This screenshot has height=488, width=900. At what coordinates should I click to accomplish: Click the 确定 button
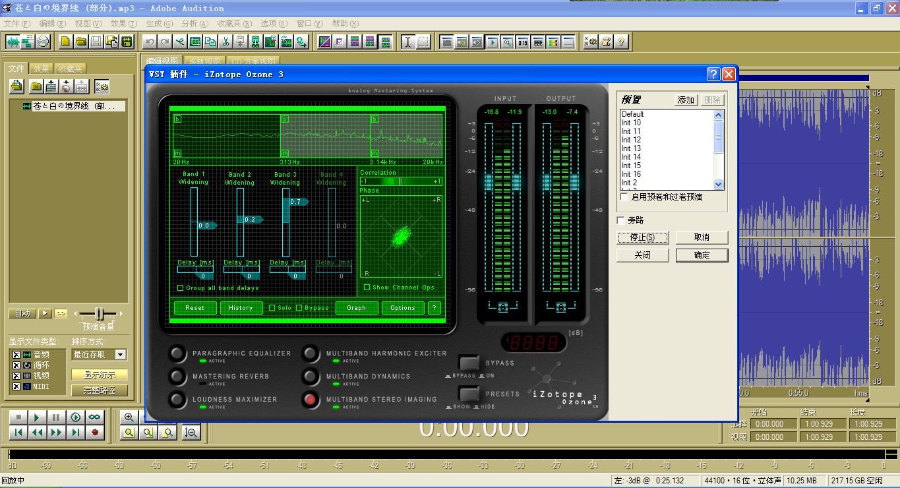[702, 255]
